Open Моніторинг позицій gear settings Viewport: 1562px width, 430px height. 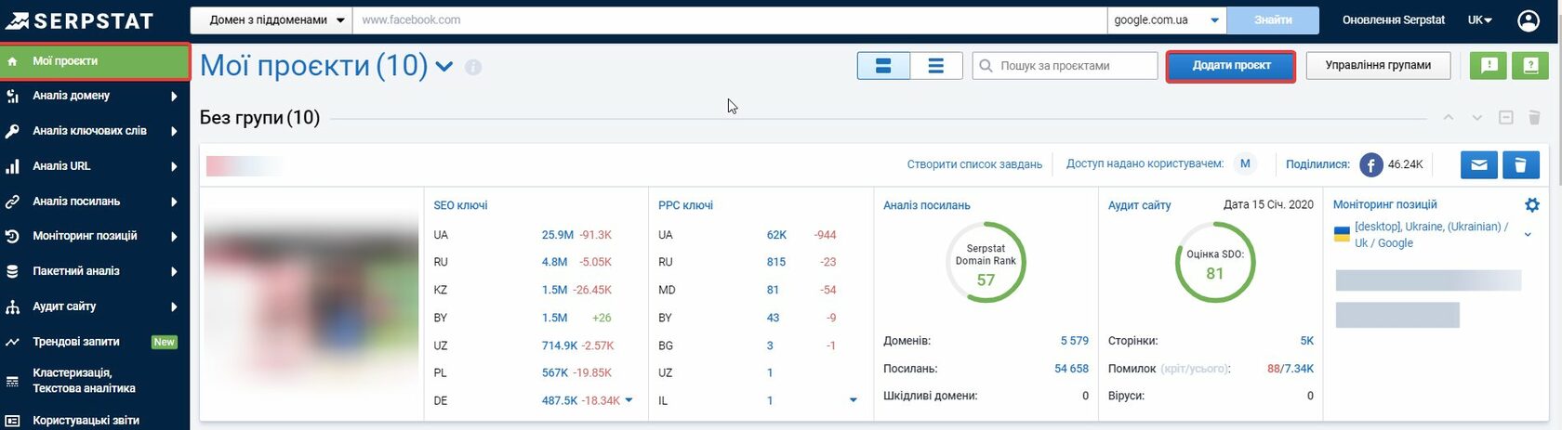1531,204
